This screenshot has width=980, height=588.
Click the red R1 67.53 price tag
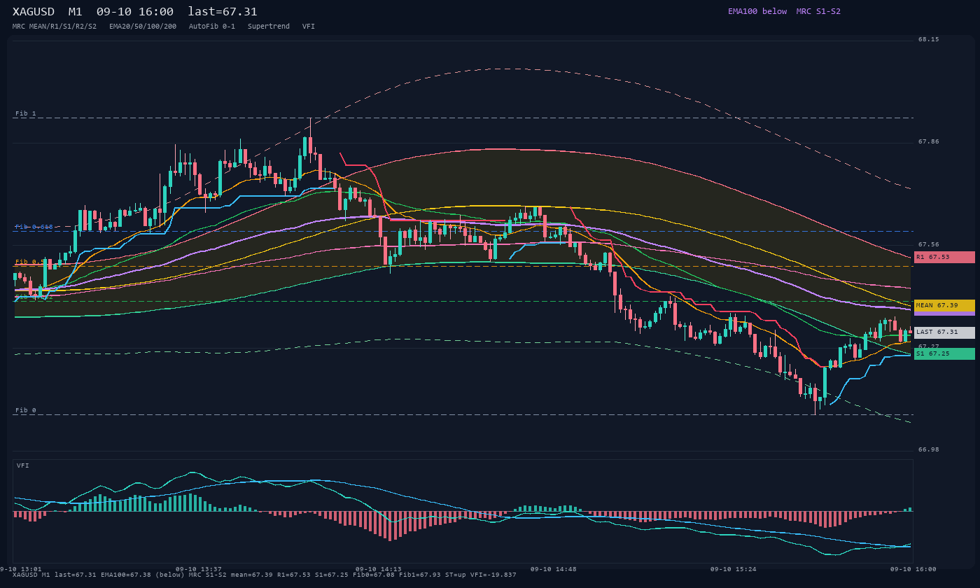click(x=944, y=257)
